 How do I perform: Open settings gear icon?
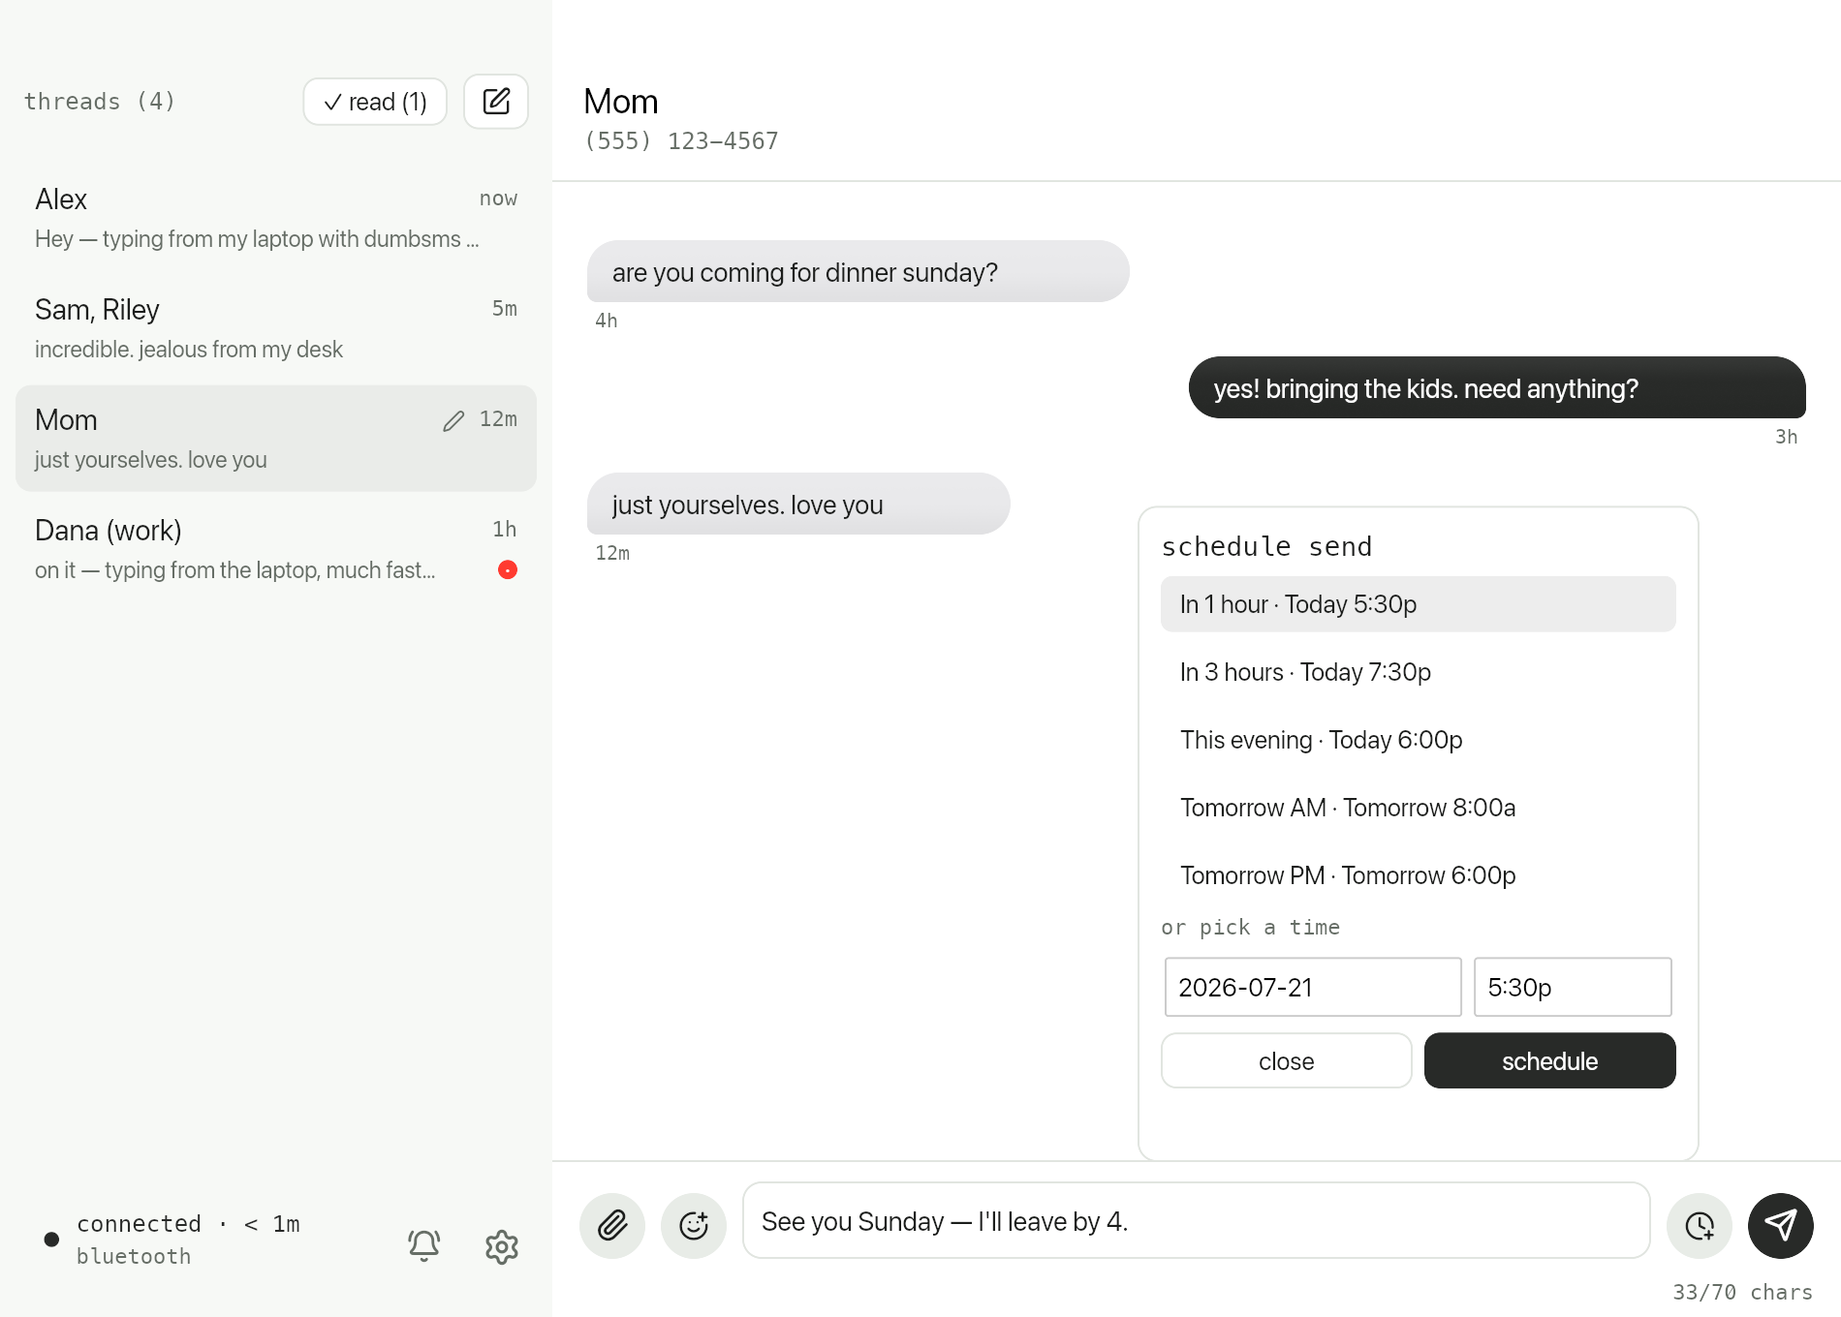502,1246
